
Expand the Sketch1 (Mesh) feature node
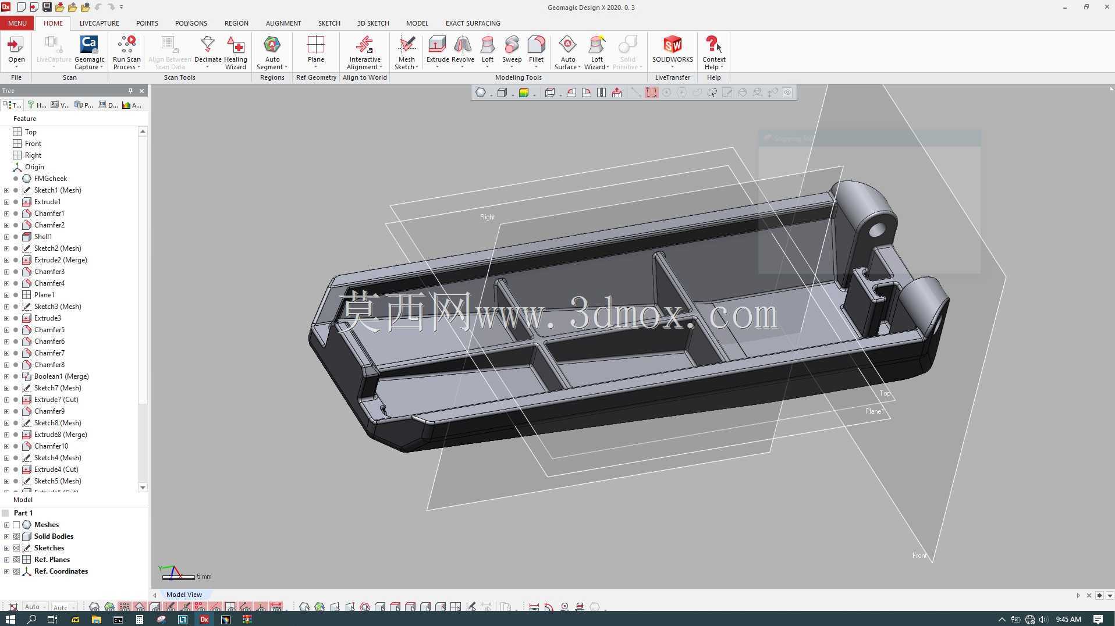(x=6, y=190)
